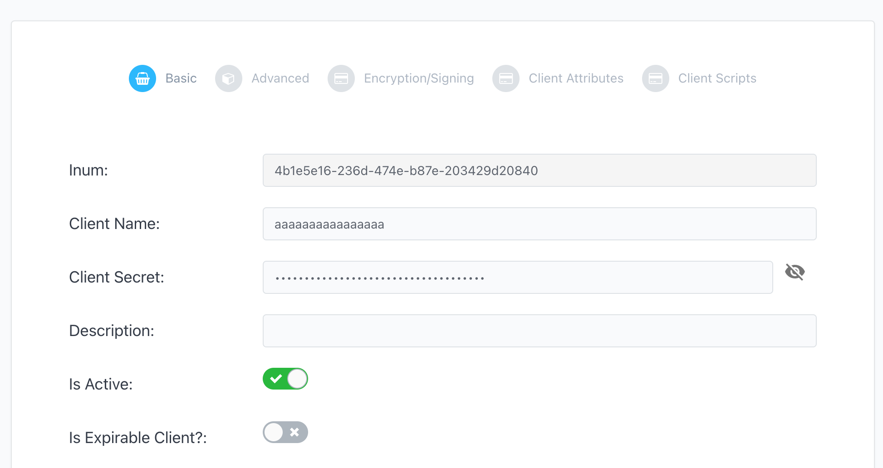Click the empty Description field
The height and width of the screenshot is (468, 883).
pos(540,331)
